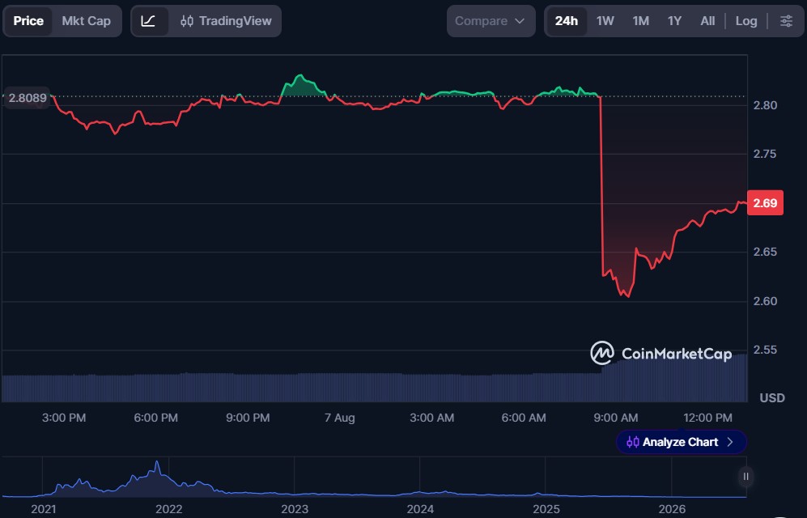Click the 3:00 PM time axis label
This screenshot has height=518, width=807.
(x=64, y=418)
